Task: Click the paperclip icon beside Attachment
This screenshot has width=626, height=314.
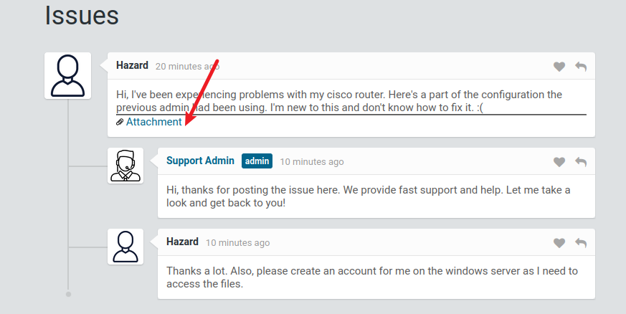Action: 120,123
